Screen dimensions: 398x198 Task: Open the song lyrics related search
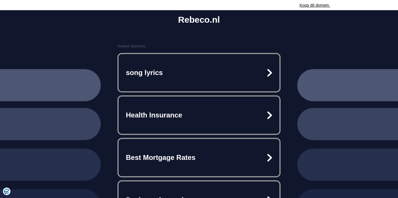(x=144, y=73)
